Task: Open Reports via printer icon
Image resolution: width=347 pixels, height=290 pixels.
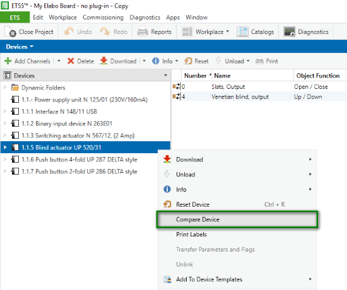Action: (143, 32)
